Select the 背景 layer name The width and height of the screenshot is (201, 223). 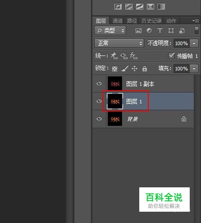[132, 119]
